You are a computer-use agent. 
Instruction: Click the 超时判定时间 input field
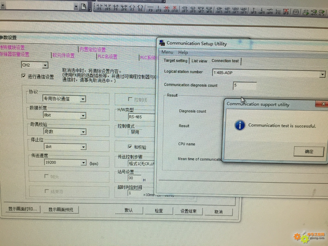click(135, 193)
